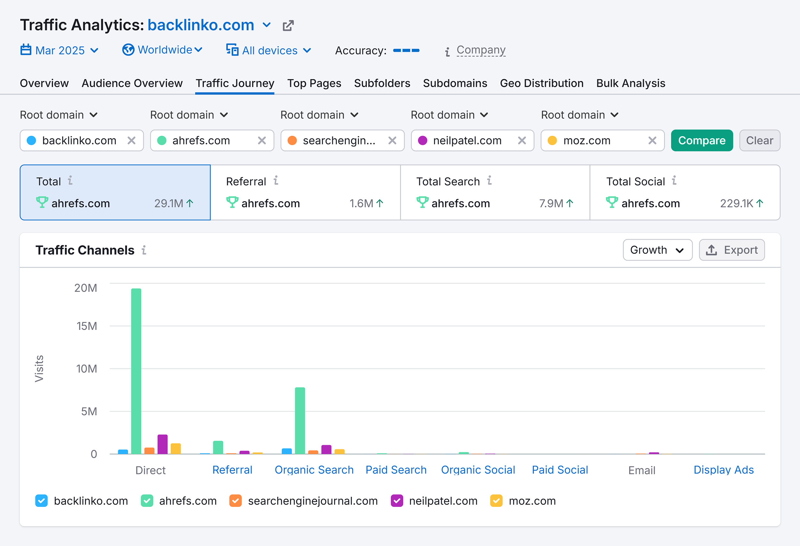Click the Organic Search axis link

coord(314,470)
